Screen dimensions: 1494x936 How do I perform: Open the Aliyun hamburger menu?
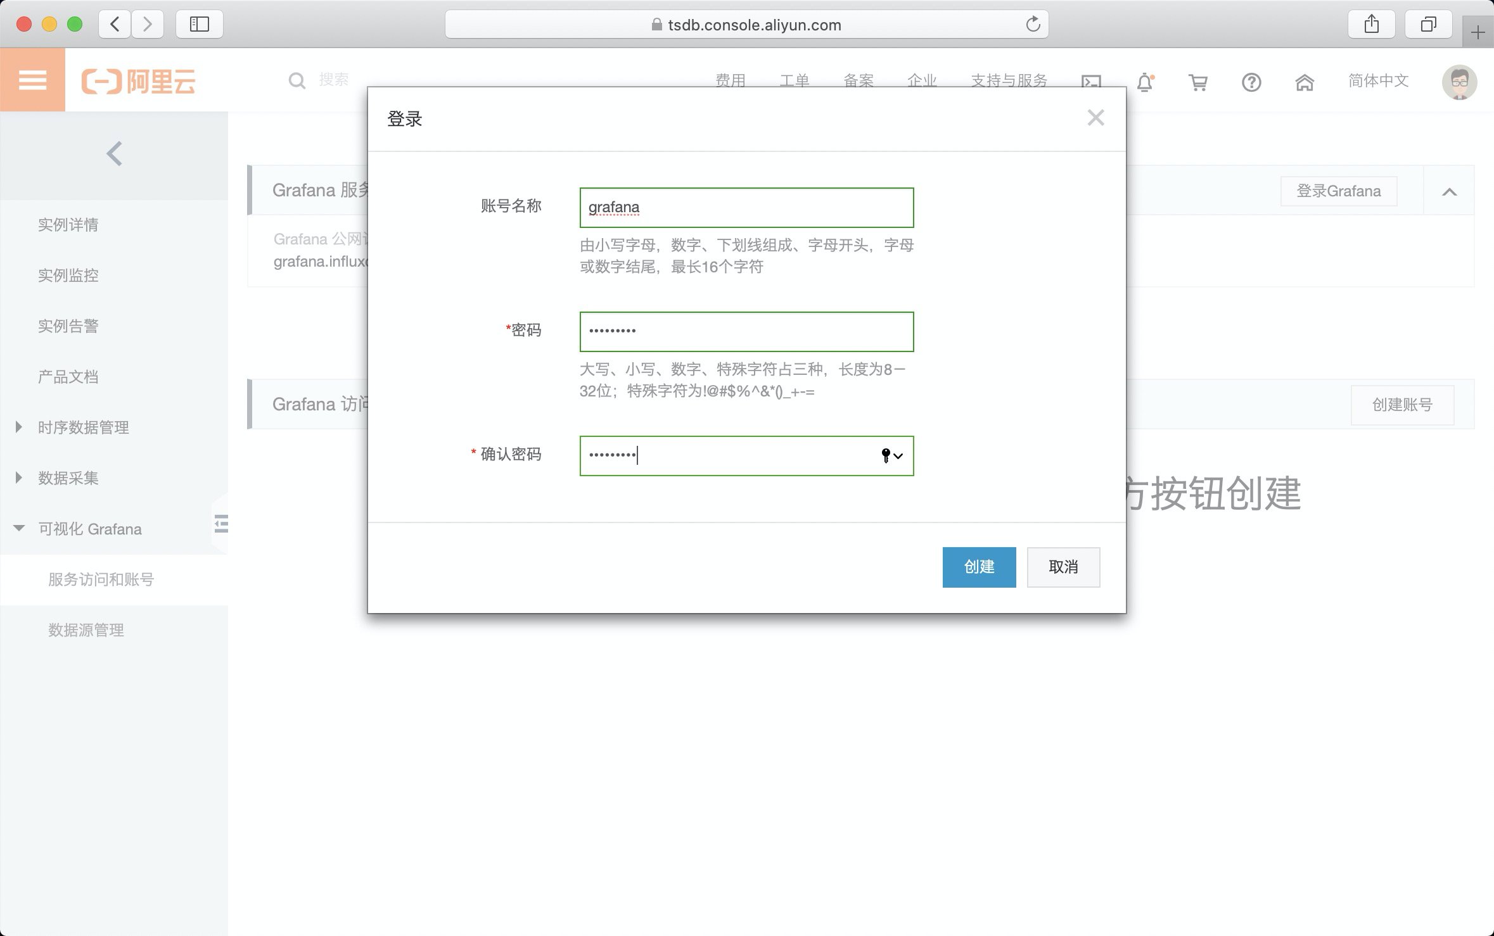coord(32,80)
